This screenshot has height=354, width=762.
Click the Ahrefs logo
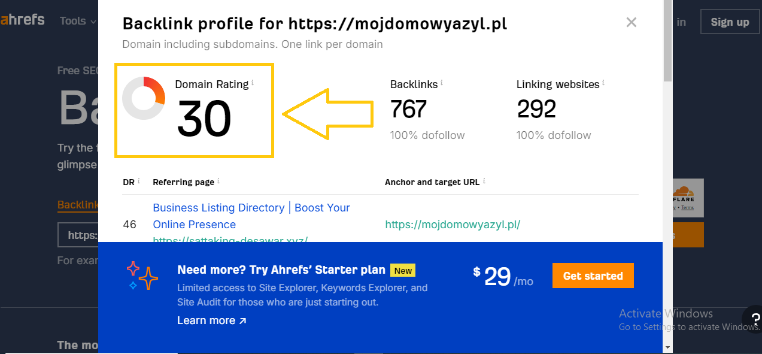point(23,20)
